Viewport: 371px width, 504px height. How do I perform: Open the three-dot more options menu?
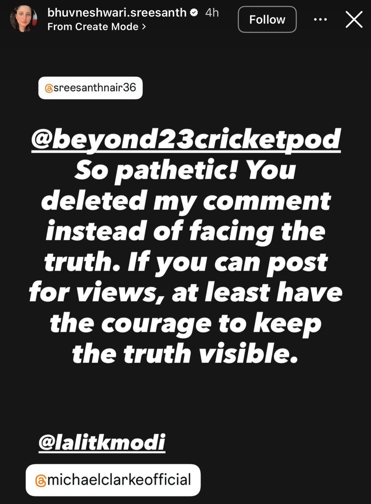point(320,20)
